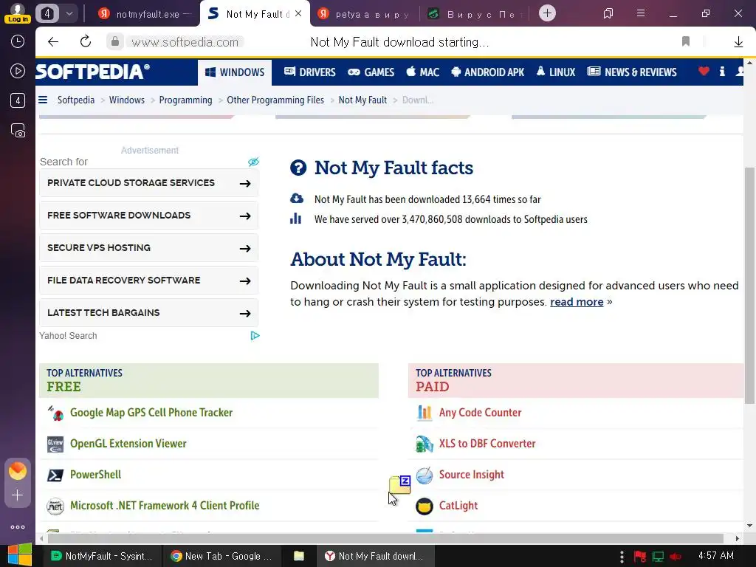This screenshot has height=567, width=756.
Task: Open the browser hamburger menu
Action: pos(641,13)
